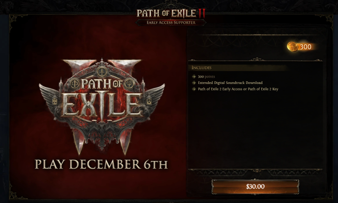This screenshot has width=338, height=203.
Task: Click the plus icon beside Extended Digital Soundtrack
Action: point(194,83)
